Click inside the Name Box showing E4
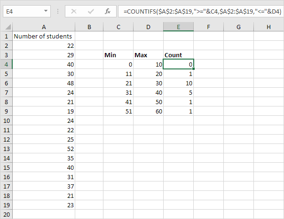This screenshot has width=284, height=219. click(x=23, y=11)
